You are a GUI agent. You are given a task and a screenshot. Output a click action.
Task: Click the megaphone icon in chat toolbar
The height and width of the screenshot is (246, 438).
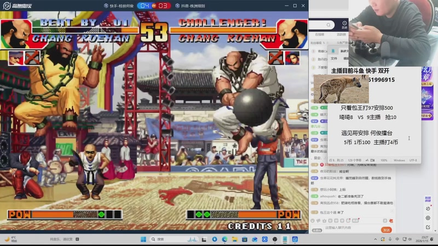(319, 221)
